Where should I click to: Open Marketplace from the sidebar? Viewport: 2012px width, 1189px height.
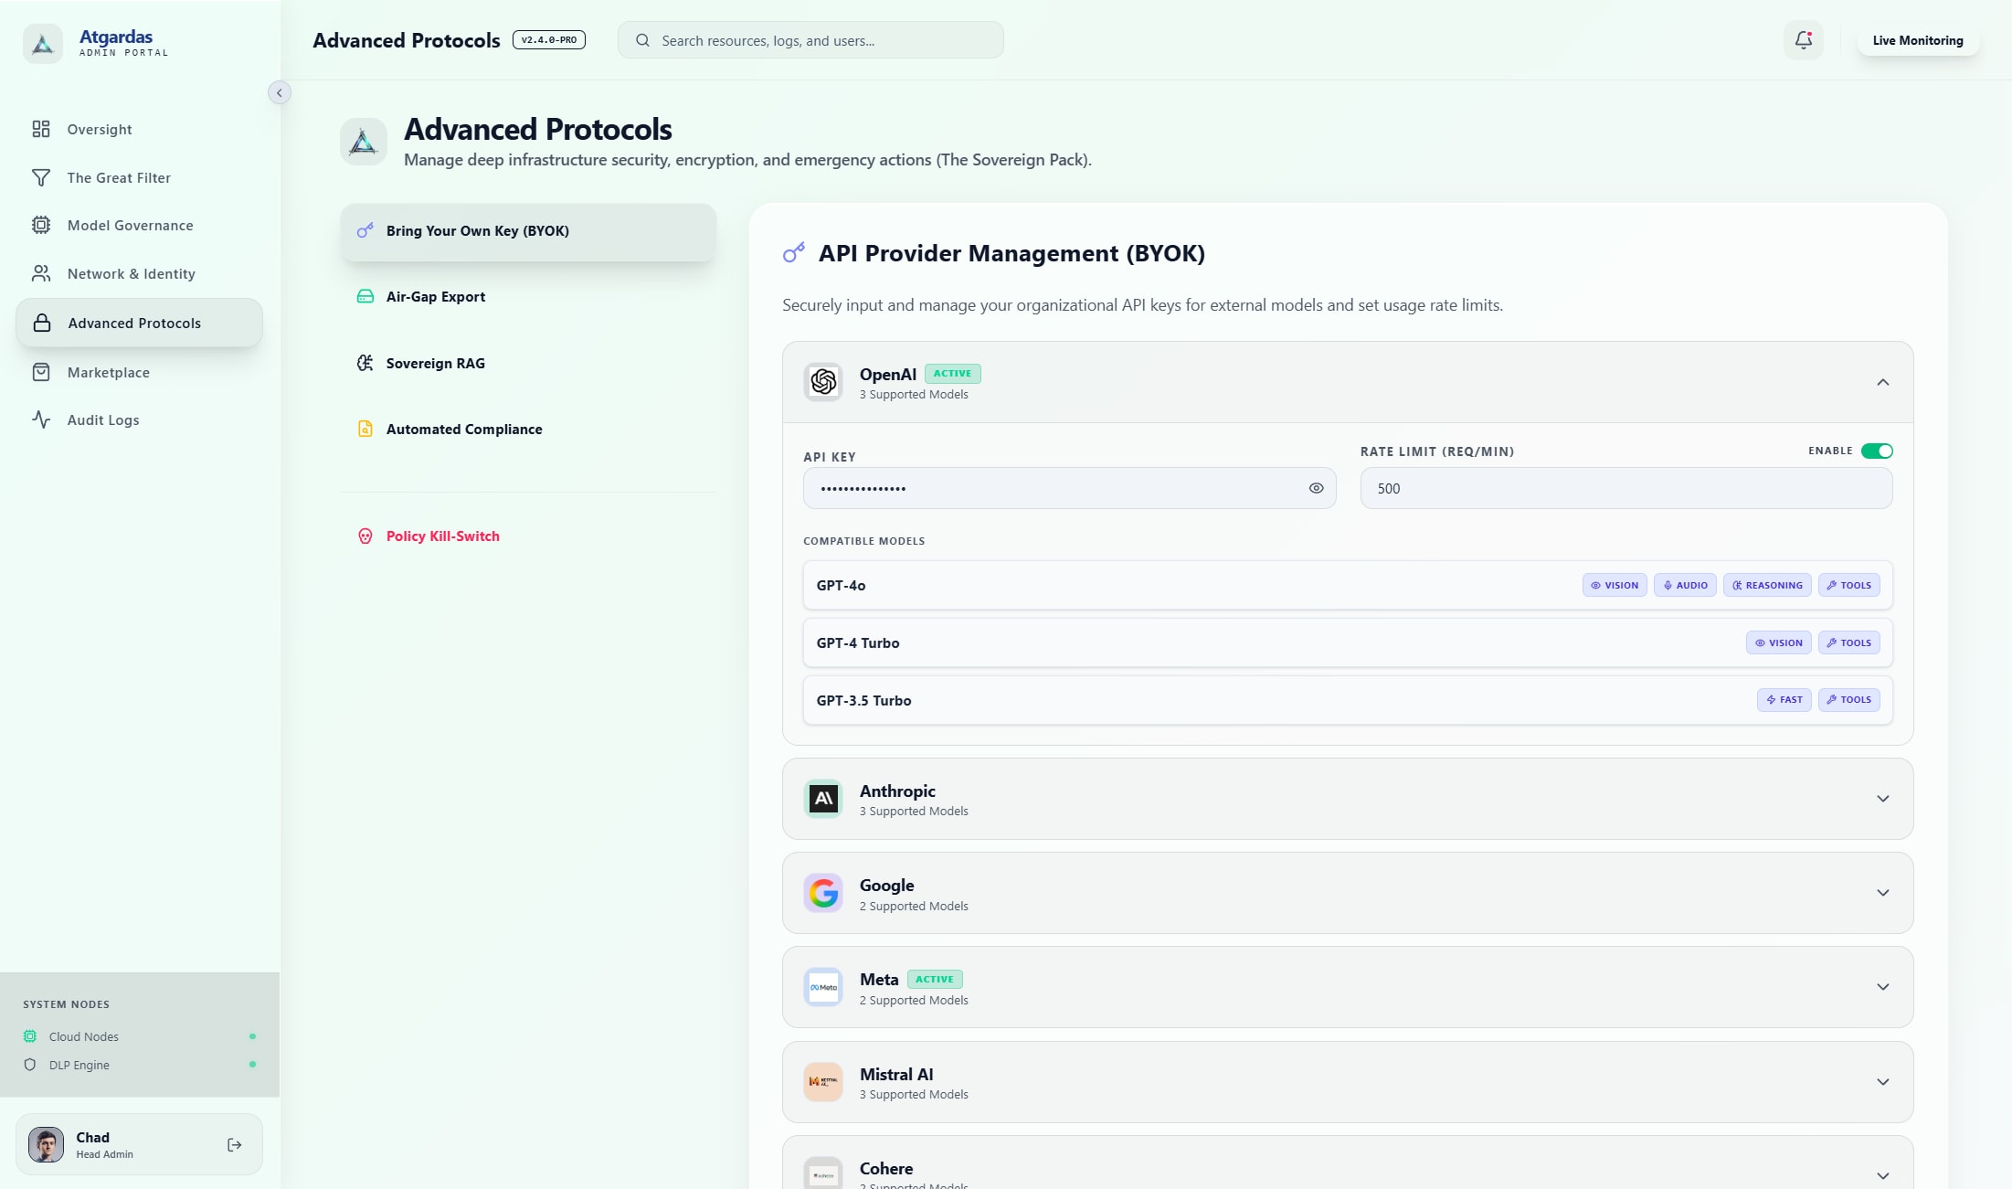click(x=108, y=372)
